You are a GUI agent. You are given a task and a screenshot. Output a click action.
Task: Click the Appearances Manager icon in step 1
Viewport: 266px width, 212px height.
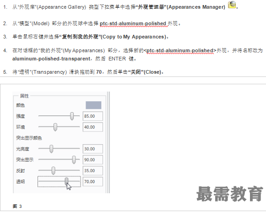pos(232,5)
